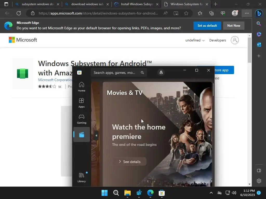The width and height of the screenshot is (266, 199).
Task: Open Edge Settings and more menu
Action: [247, 13]
